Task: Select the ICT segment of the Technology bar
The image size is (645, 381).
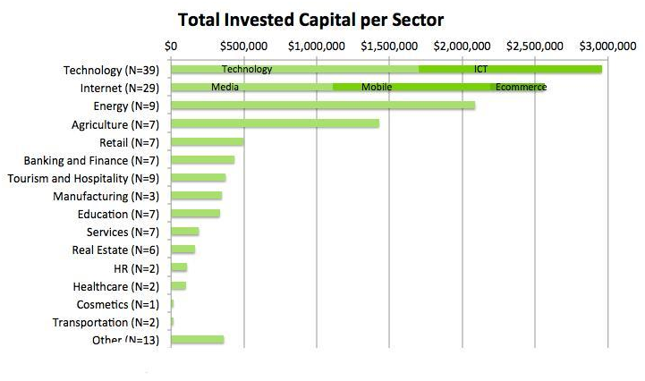Action: click(510, 69)
